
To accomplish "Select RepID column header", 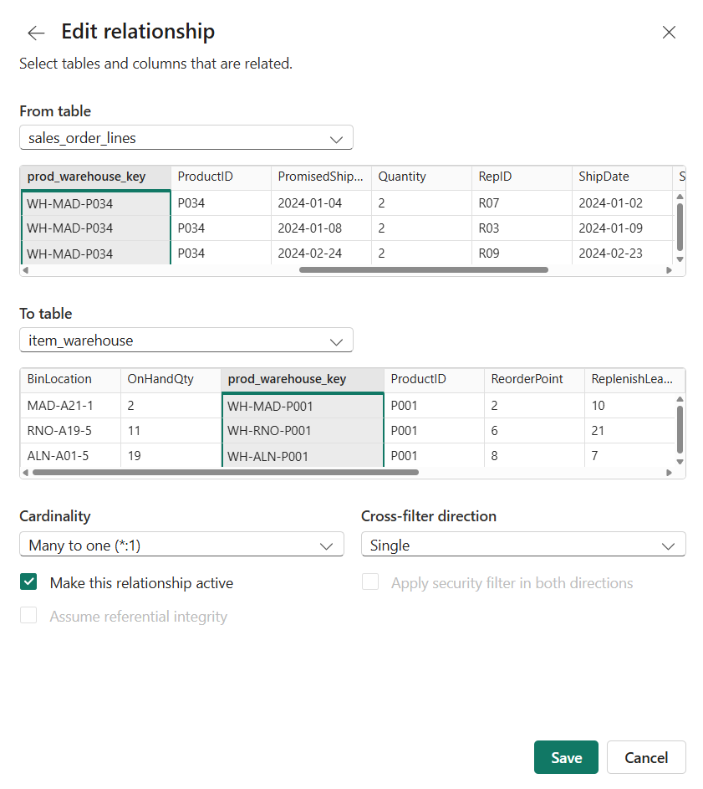I will [x=522, y=177].
